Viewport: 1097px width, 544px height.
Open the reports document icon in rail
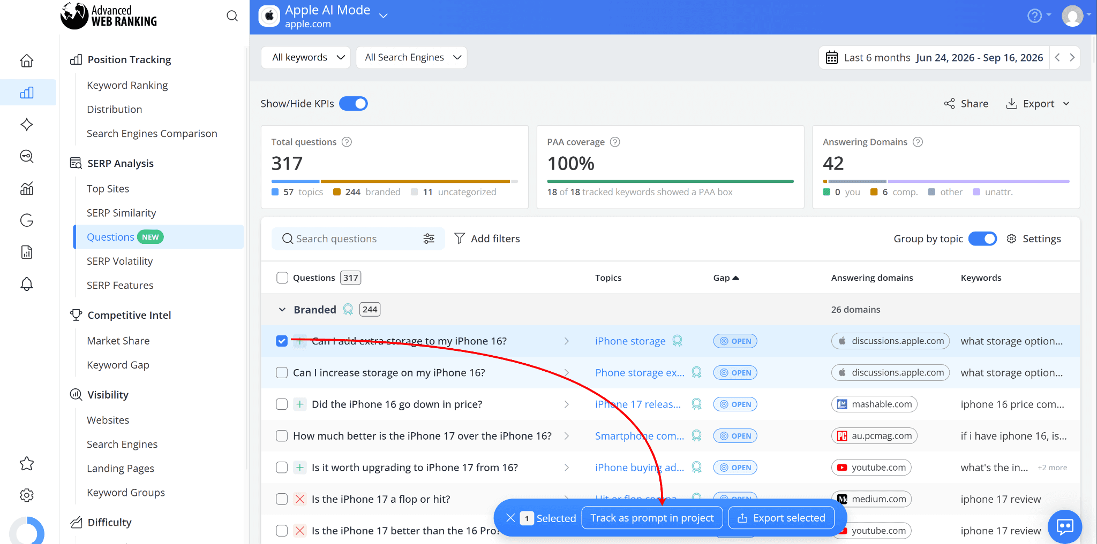pyautogui.click(x=27, y=252)
